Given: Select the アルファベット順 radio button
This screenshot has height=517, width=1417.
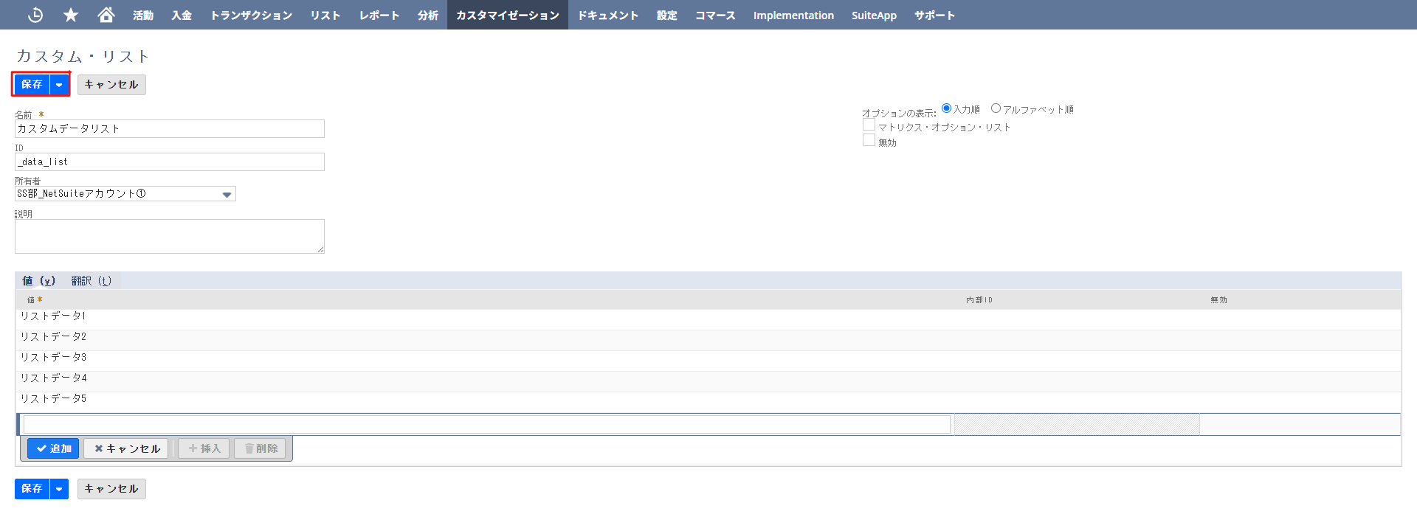Looking at the screenshot, I should tap(996, 108).
